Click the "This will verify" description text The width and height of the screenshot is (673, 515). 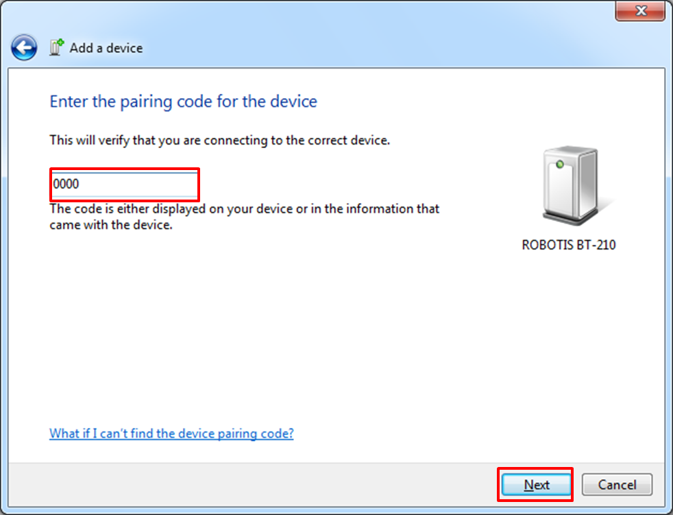pos(219,141)
